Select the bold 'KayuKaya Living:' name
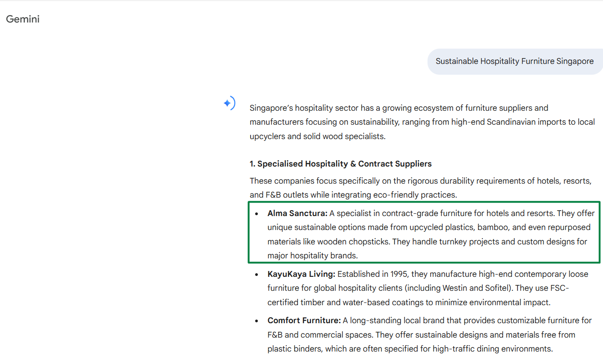 click(x=301, y=274)
